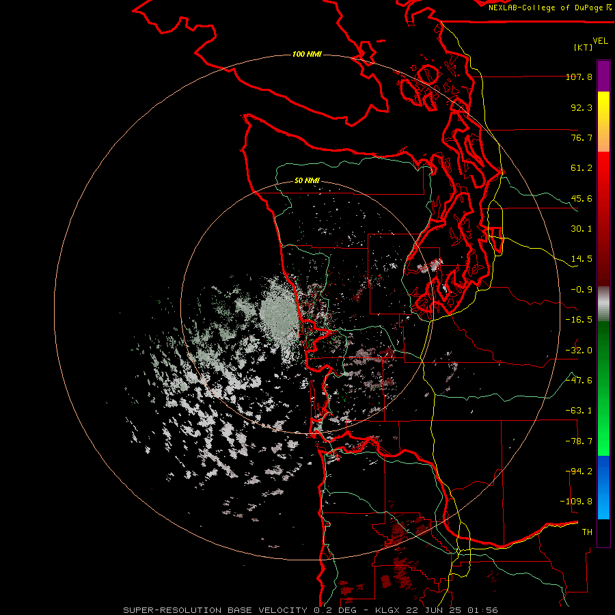The width and height of the screenshot is (615, 615).
Task: Click the [KT] units label
Action: 584,47
